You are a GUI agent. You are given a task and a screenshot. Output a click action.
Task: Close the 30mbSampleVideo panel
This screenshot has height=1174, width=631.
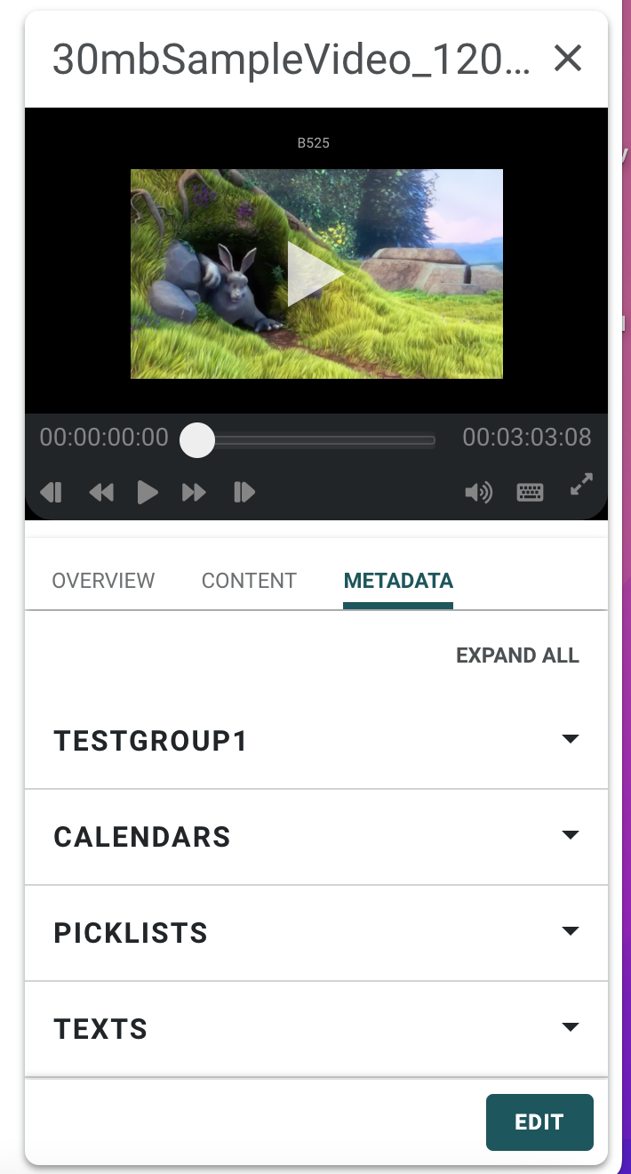coord(568,59)
